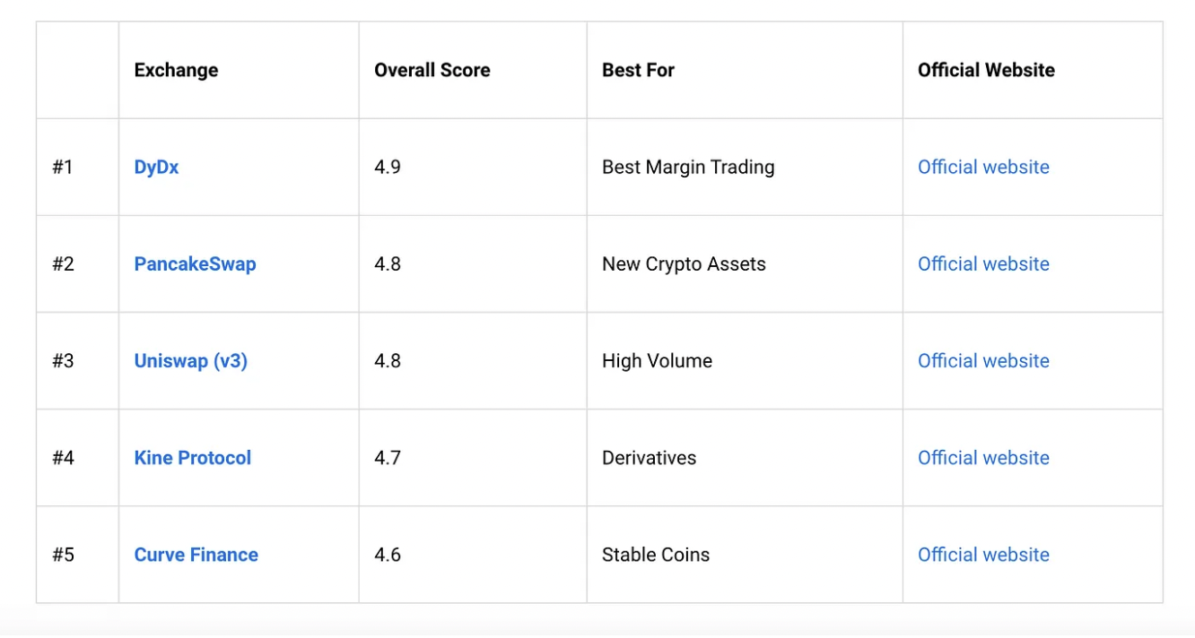Image resolution: width=1195 pixels, height=638 pixels.
Task: Click the Stable Coins cell
Action: [x=656, y=555]
